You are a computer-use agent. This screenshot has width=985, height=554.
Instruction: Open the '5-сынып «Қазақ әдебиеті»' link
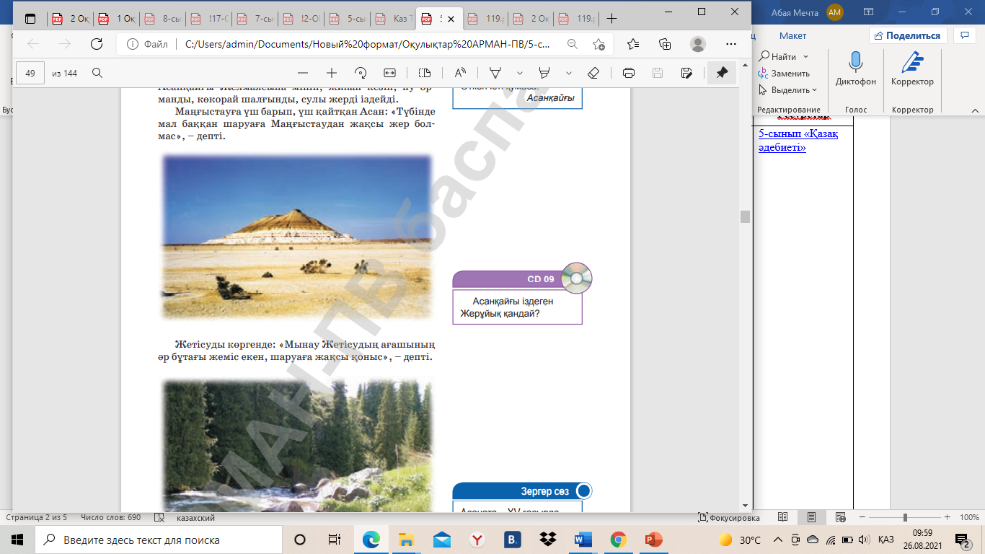coord(798,141)
